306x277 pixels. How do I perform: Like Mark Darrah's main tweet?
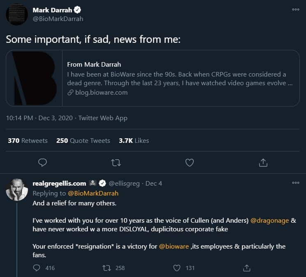tap(190, 163)
